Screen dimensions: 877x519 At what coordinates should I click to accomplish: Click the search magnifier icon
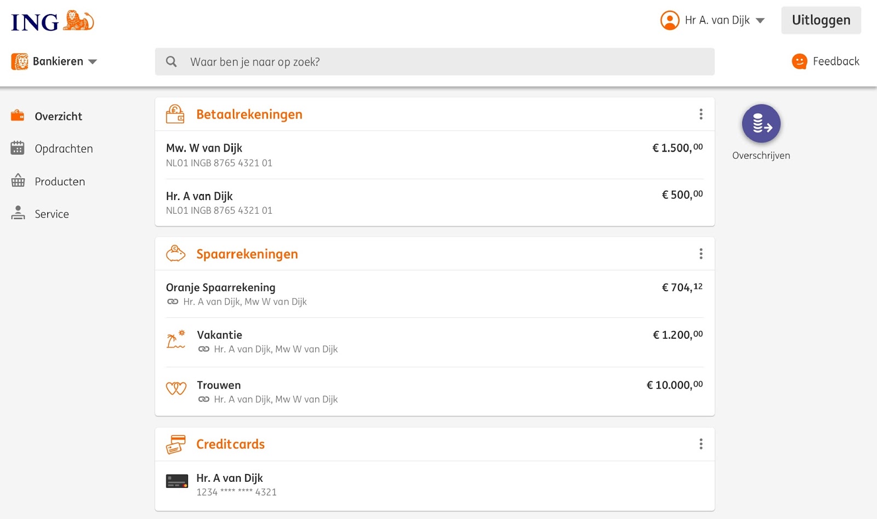coord(172,62)
